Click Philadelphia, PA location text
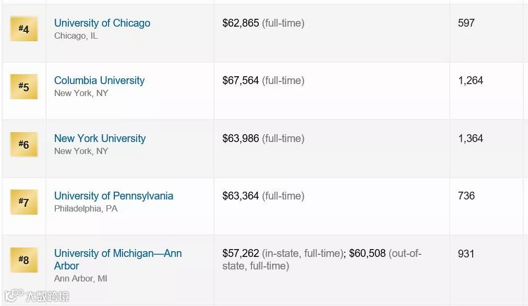Viewport: 528px width, 306px height. click(86, 208)
